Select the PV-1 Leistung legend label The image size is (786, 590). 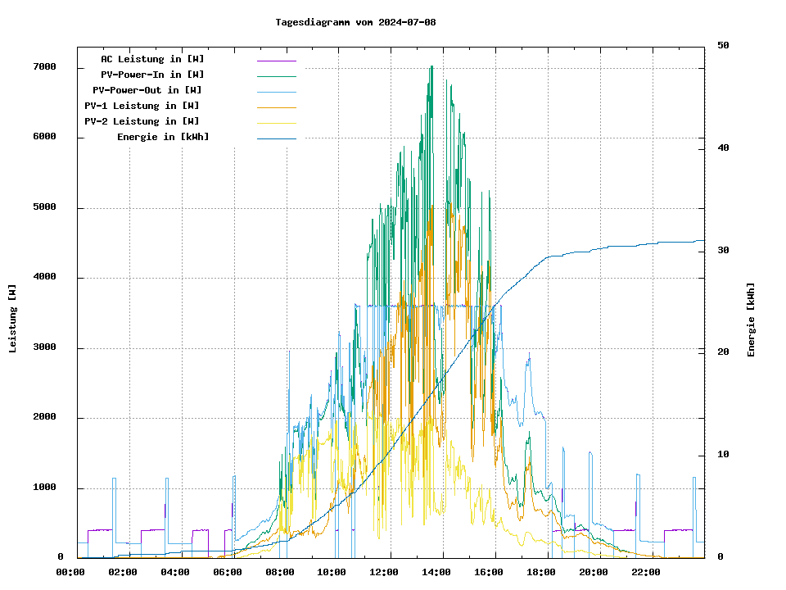(142, 106)
